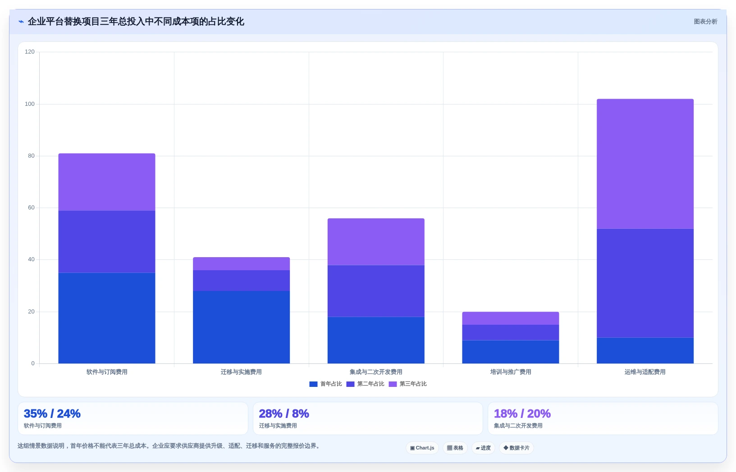
Task: Click third-year segment of 集成与二次开发费用 bar
Action: point(376,242)
